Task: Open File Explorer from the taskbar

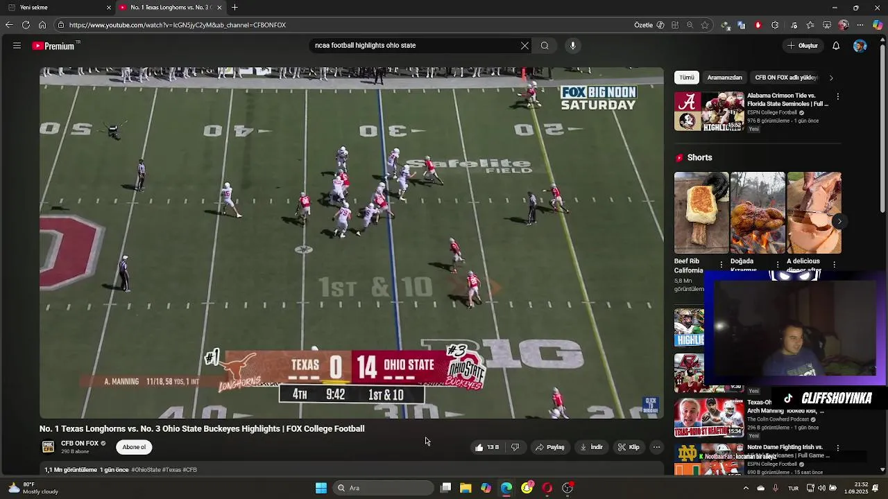Action: coord(466,488)
